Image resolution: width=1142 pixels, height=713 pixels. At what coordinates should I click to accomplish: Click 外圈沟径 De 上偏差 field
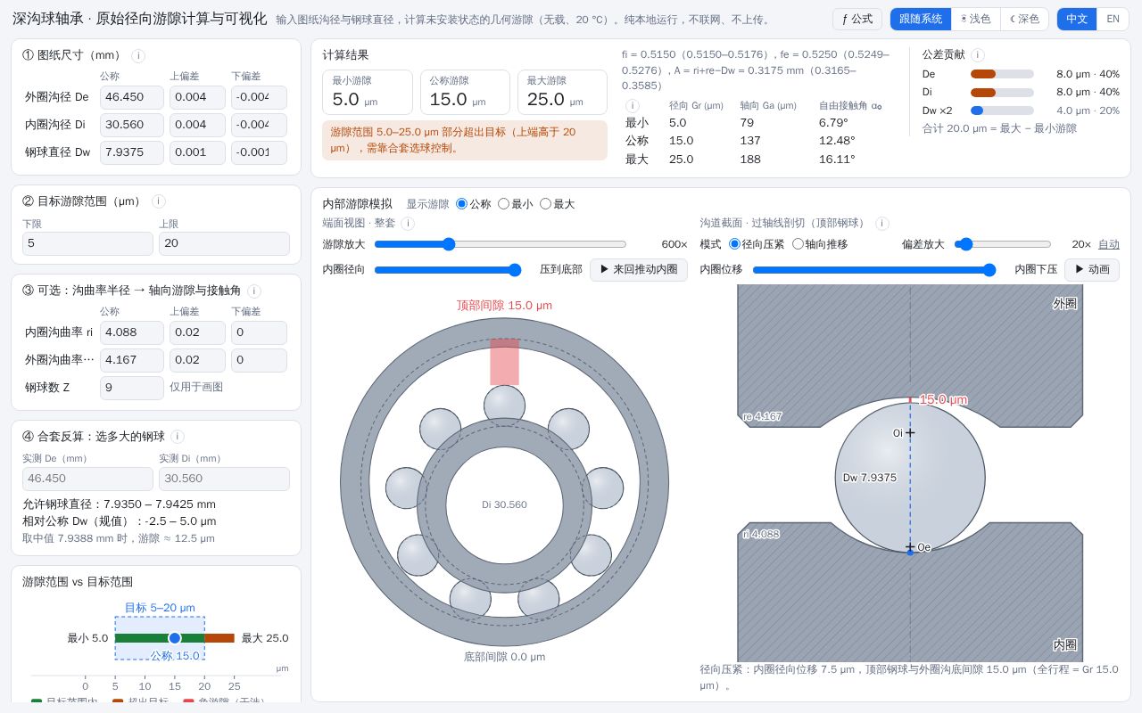click(197, 97)
